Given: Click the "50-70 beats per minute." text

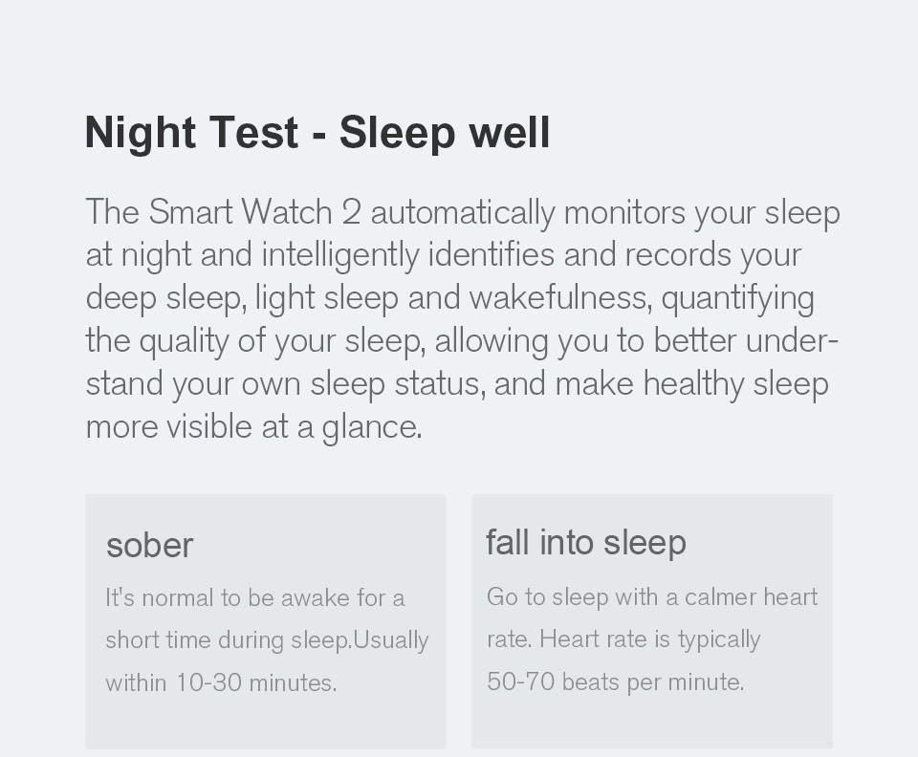Looking at the screenshot, I should (615, 682).
